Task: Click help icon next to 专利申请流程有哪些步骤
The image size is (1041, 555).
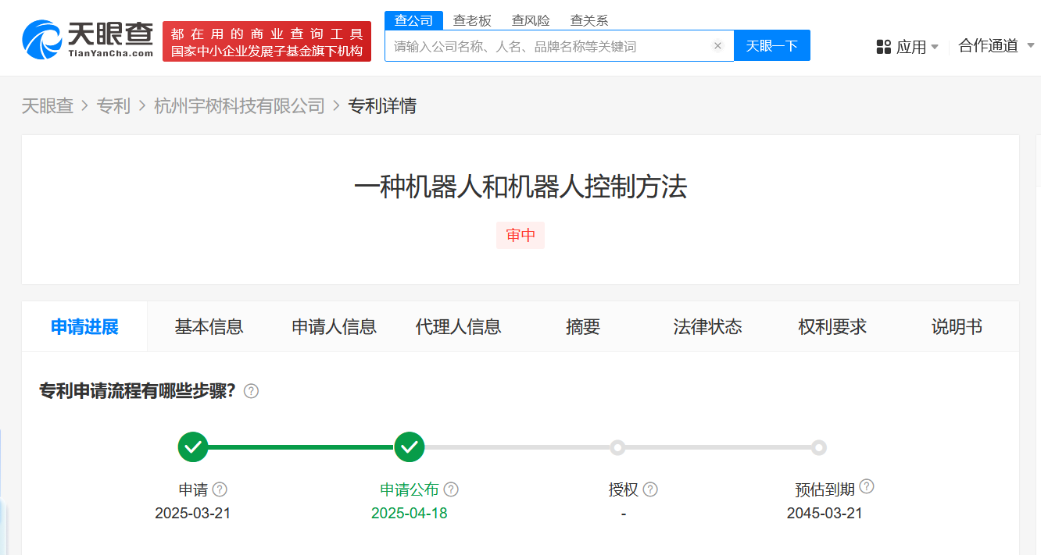Action: [251, 391]
